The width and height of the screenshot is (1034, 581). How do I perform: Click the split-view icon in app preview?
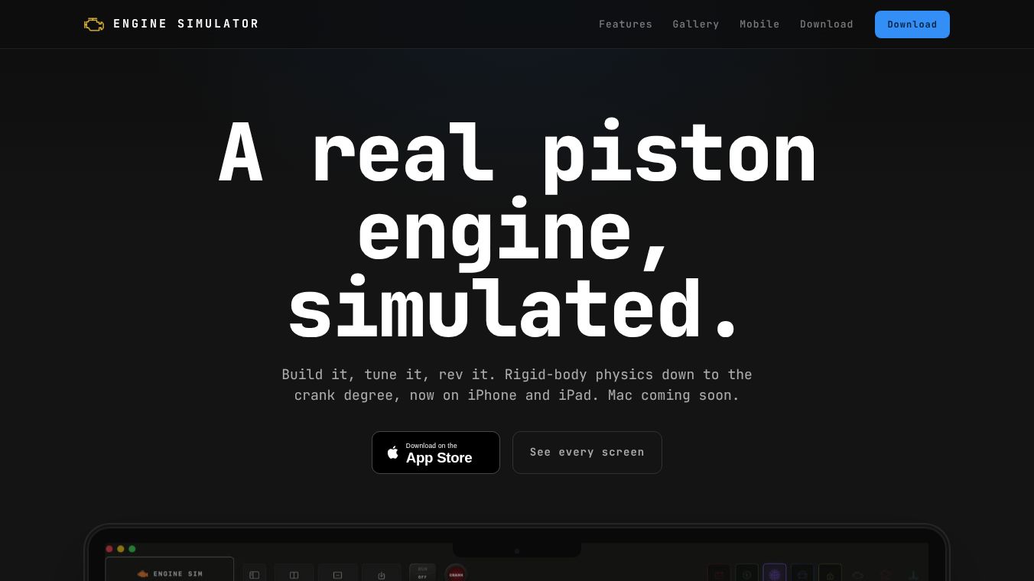pyautogui.click(x=294, y=574)
